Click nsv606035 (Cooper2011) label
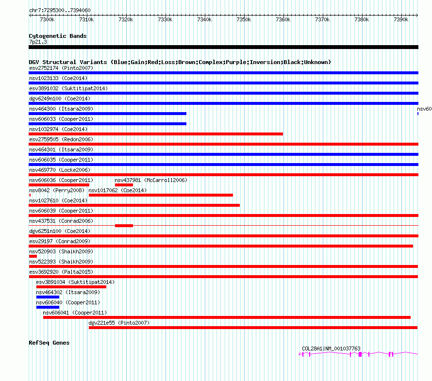 click(x=61, y=160)
